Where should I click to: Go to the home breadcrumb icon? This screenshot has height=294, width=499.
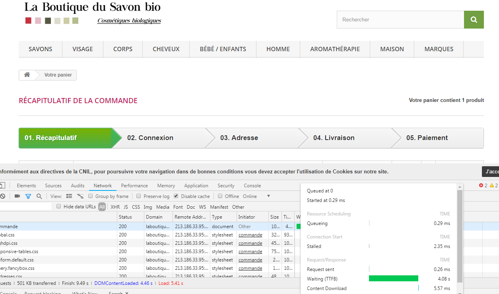(x=27, y=75)
